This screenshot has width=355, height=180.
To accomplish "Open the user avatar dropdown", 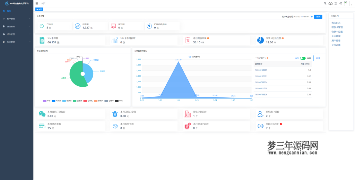I will [348, 3].
